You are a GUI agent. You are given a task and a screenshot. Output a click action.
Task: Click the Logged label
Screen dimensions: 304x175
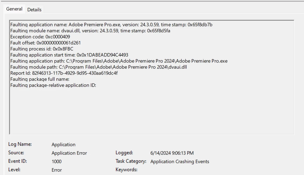pos(124,153)
